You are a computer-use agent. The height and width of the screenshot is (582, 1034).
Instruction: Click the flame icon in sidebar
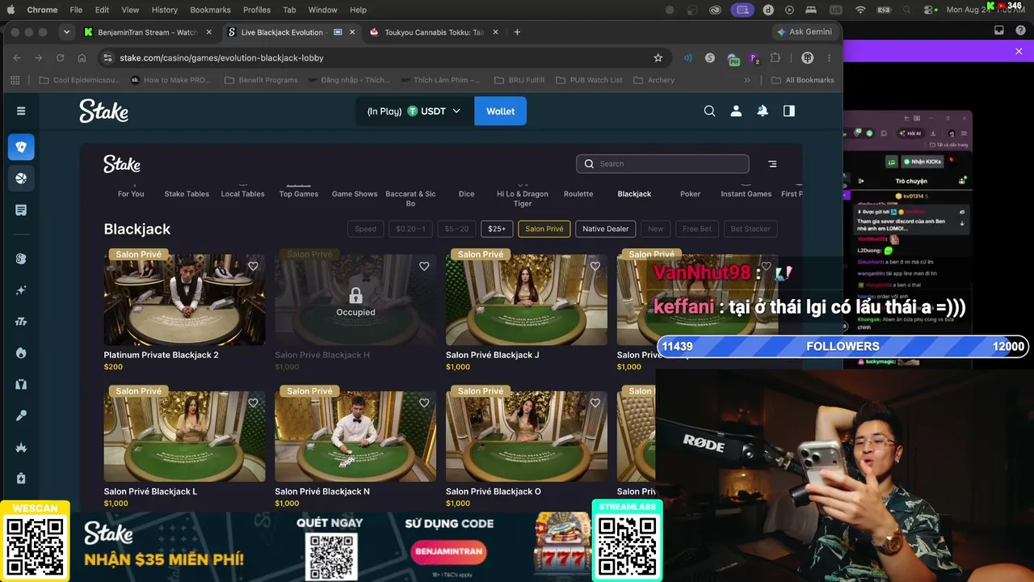tap(21, 353)
